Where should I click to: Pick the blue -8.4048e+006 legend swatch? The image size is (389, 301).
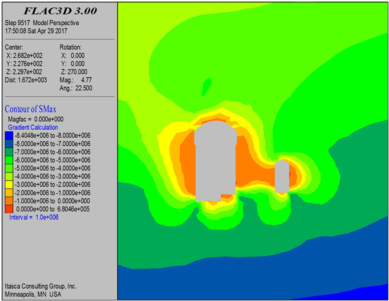tap(9, 135)
